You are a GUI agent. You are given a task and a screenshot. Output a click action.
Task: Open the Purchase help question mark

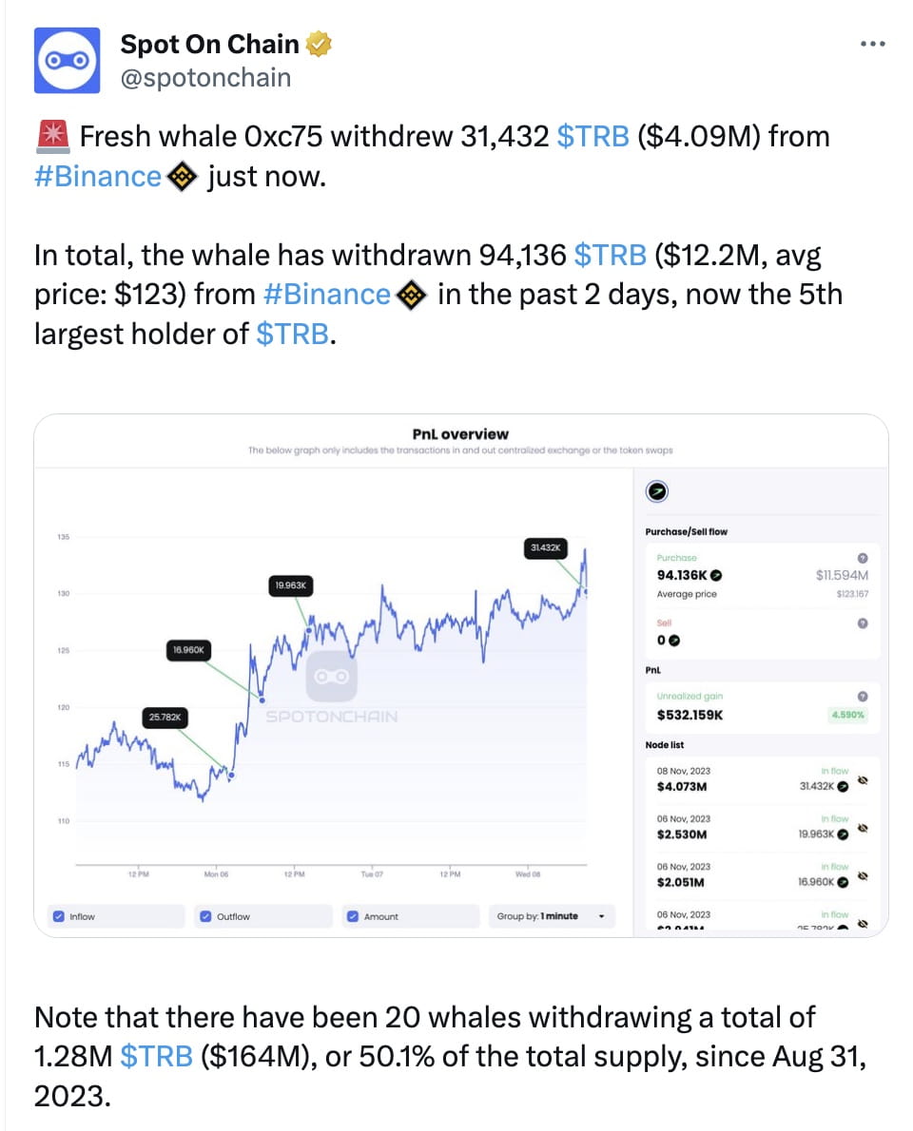863,559
